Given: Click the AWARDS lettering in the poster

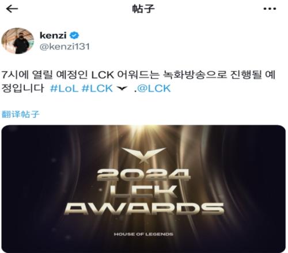Looking at the screenshot, I should pyautogui.click(x=144, y=209).
